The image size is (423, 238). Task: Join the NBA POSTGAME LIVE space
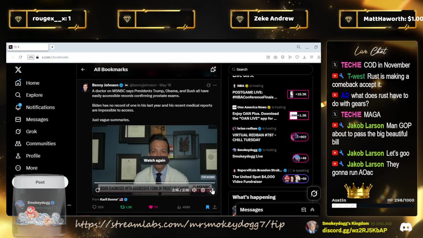(x=255, y=95)
